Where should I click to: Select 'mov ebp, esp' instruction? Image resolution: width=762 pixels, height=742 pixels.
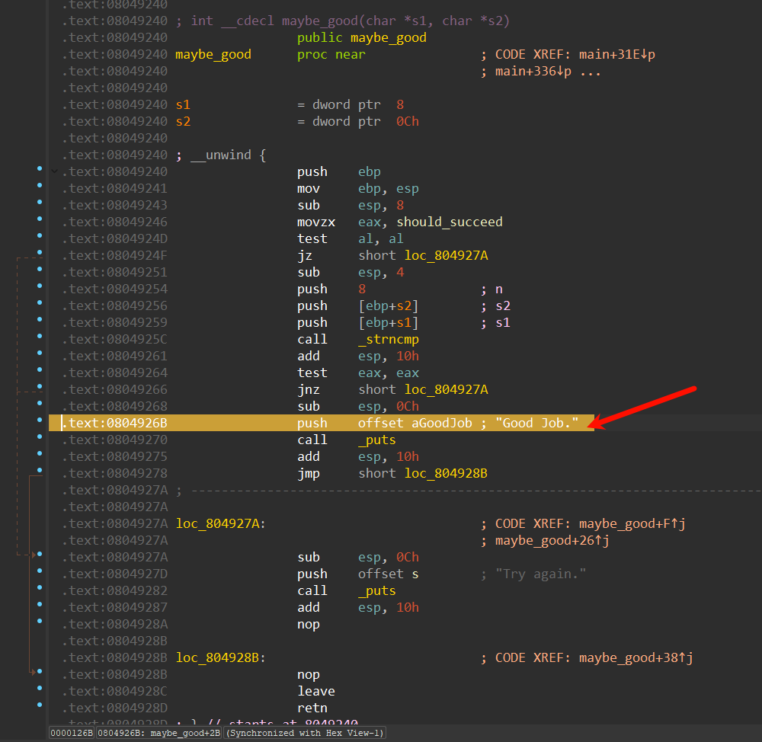pos(357,188)
